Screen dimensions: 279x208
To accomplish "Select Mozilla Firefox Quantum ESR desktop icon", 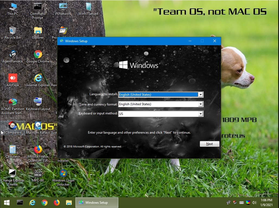I will [38, 154].
